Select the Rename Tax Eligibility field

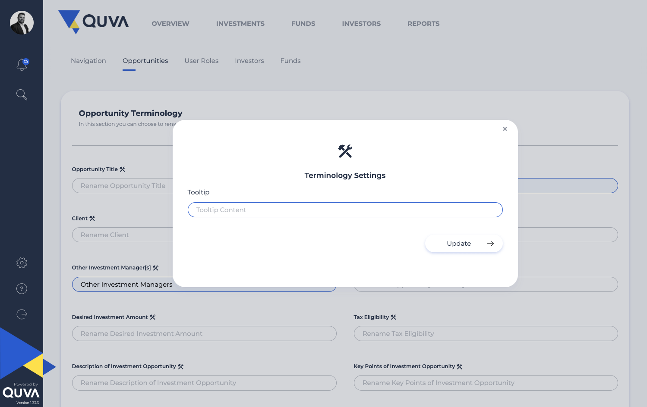click(486, 334)
